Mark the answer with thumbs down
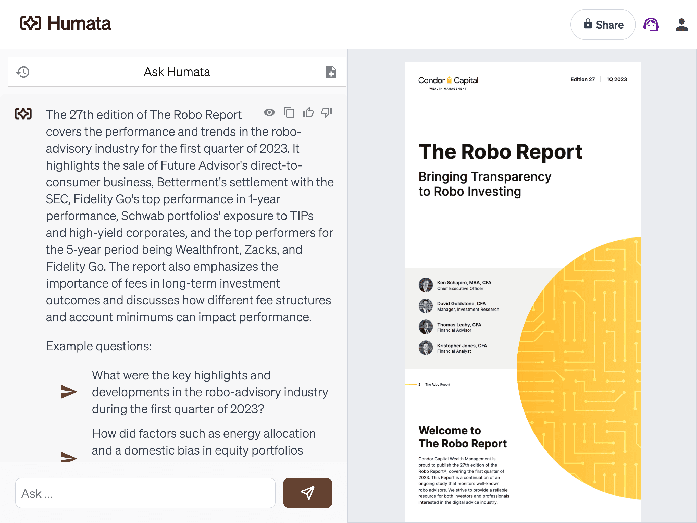 coord(327,113)
